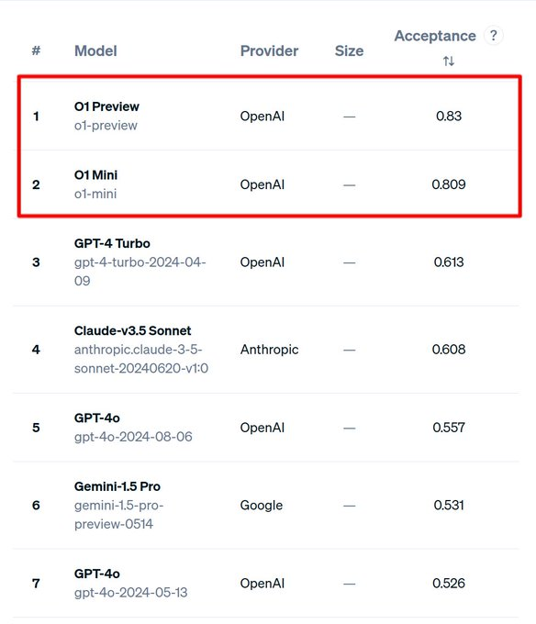Click the Model column header
This screenshot has width=536, height=624.
tap(95, 50)
